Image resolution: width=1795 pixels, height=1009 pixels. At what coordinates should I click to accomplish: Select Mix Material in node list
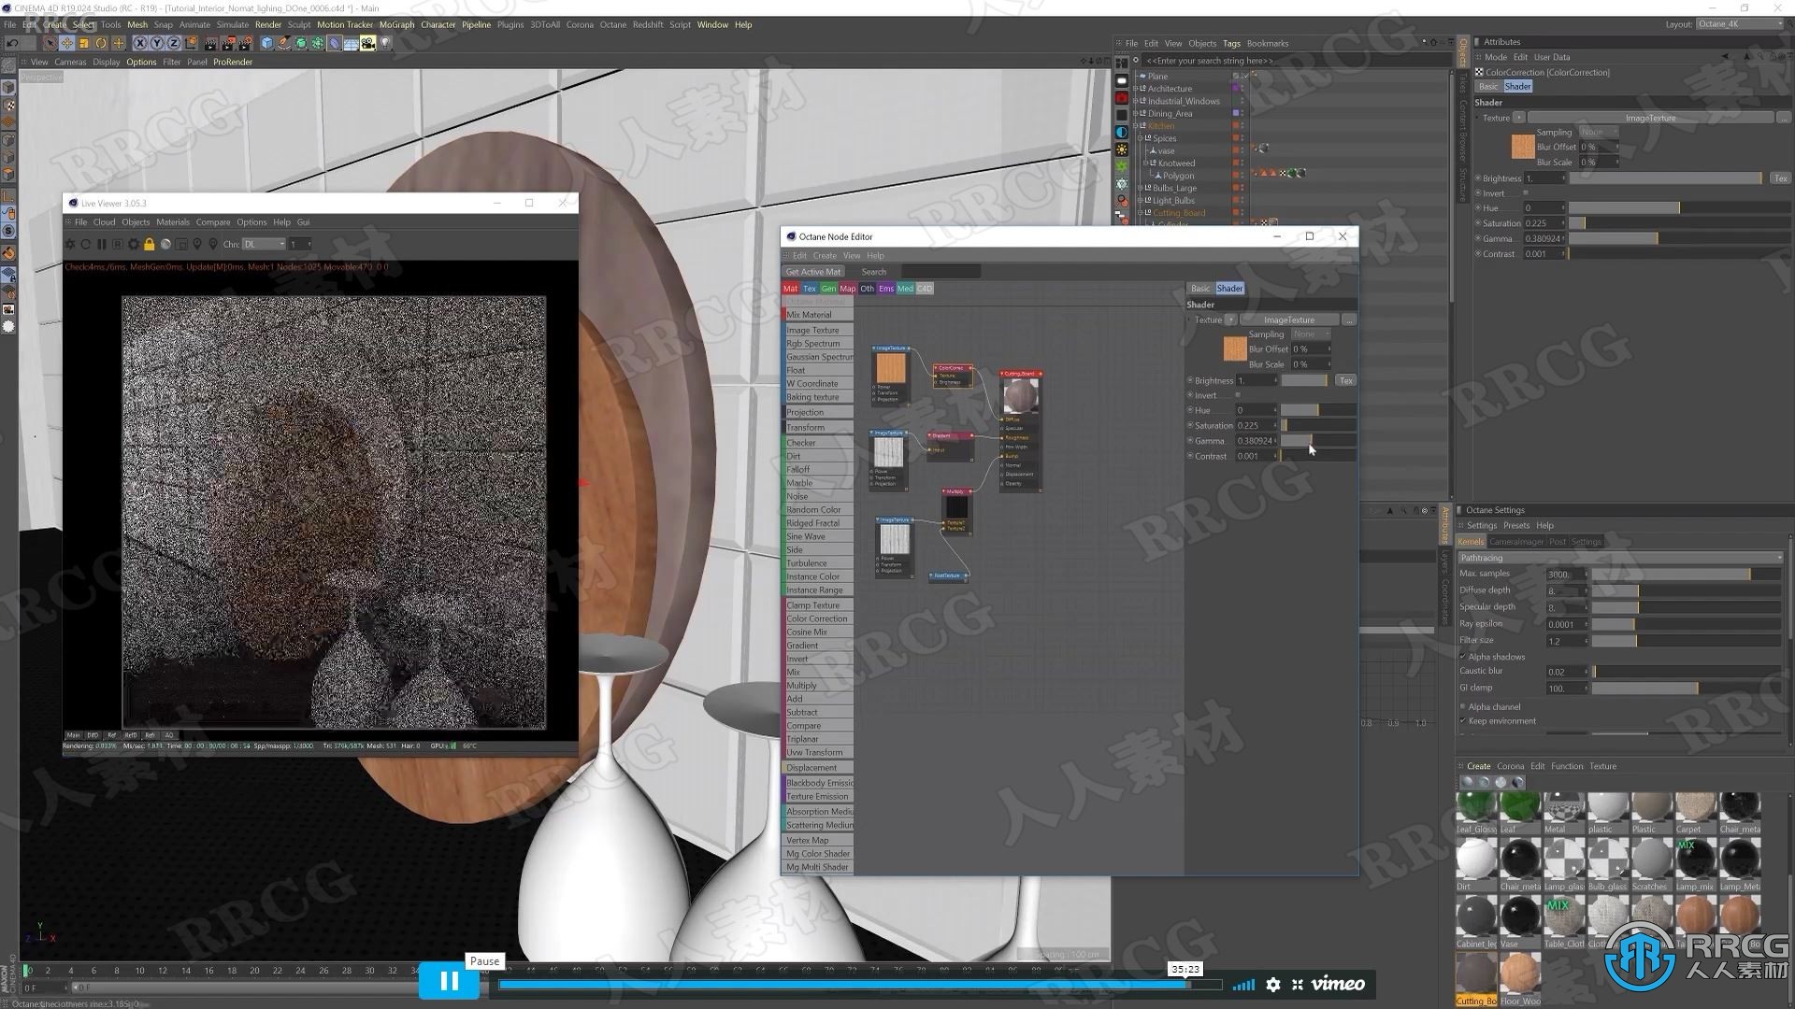tap(818, 315)
